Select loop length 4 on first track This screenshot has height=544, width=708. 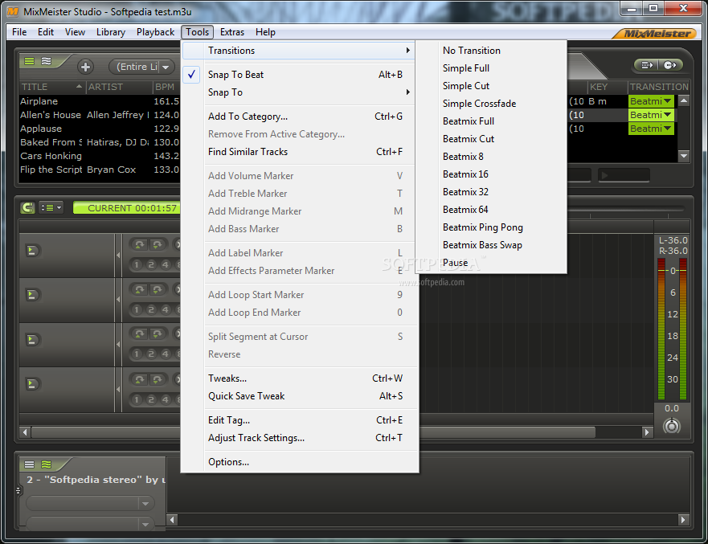pyautogui.click(x=166, y=264)
